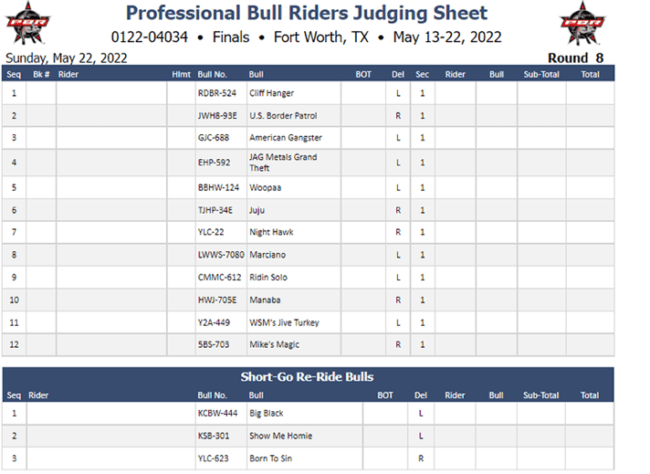Image resolution: width=650 pixels, height=474 pixels.
Task: Click the BOT cell for Marciano
Action: coord(363,255)
